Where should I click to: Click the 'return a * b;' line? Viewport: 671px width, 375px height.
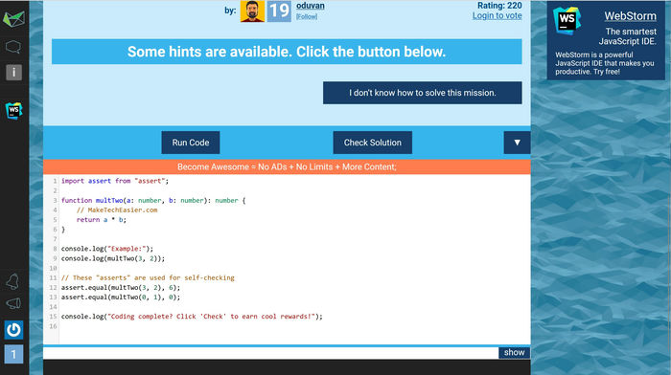coord(102,220)
